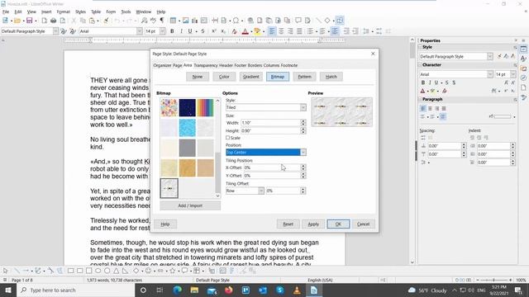Click OK in Page Style dialog

(338, 224)
